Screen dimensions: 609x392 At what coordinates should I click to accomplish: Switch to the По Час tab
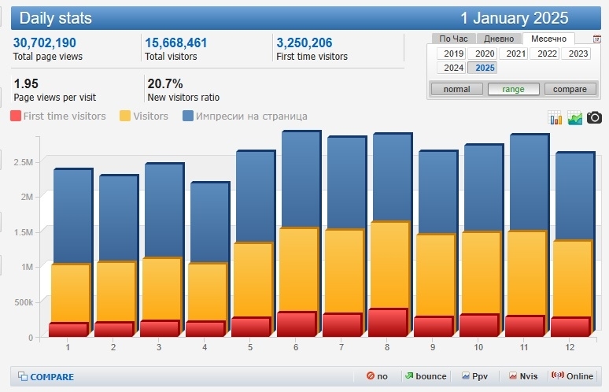pyautogui.click(x=455, y=39)
